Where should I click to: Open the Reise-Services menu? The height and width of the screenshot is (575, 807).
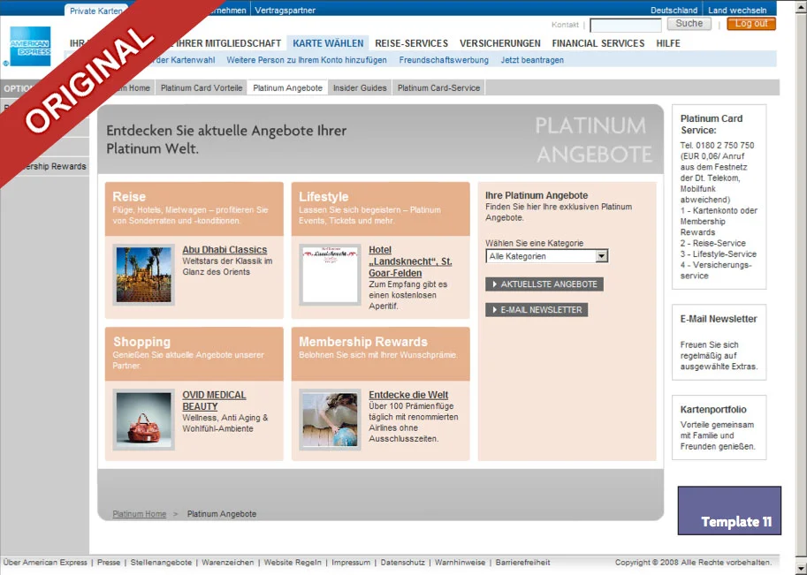pyautogui.click(x=411, y=43)
